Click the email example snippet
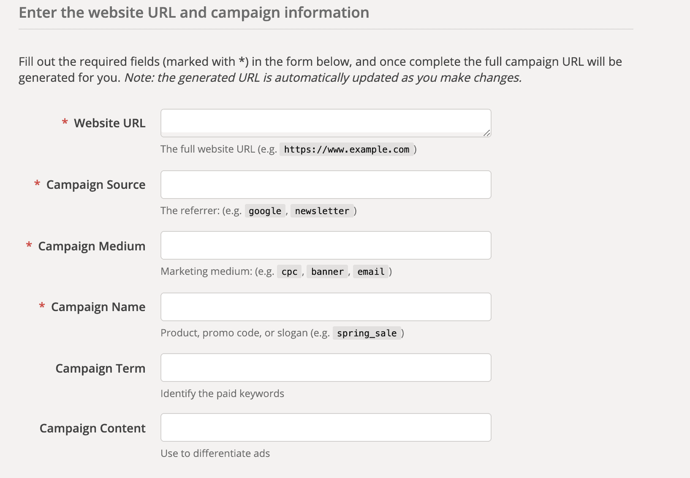This screenshot has height=478, width=690. [371, 271]
